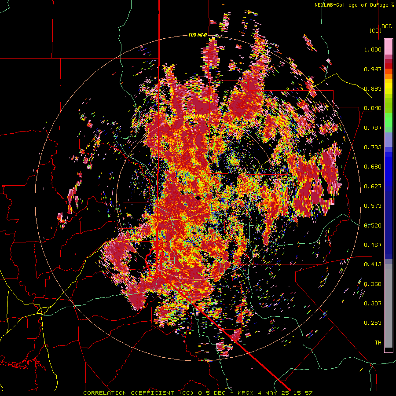Select the 0.947 legend value
This screenshot has width=396, height=396.
pyautogui.click(x=373, y=69)
